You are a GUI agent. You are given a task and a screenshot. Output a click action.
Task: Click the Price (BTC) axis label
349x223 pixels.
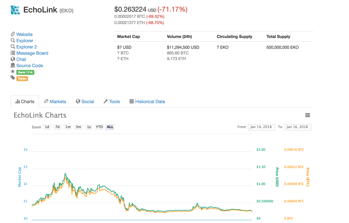pos(308,177)
